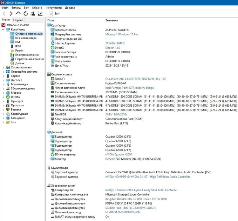Expand the Пристрої tree node
Screen dimensions: 238x221
pyautogui.click(x=4, y=101)
